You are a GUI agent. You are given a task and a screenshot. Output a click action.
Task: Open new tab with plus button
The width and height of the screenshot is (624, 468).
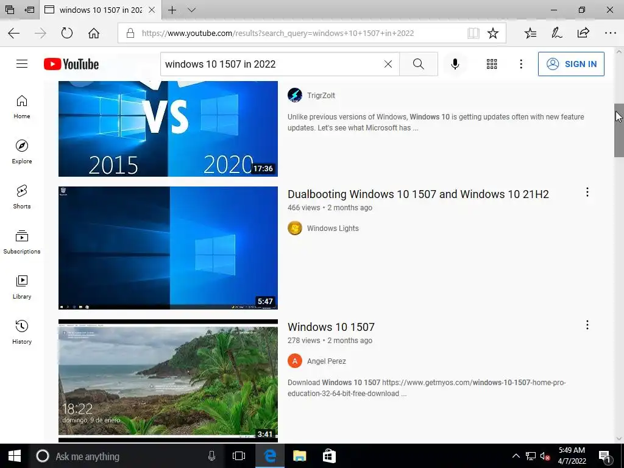tap(172, 10)
